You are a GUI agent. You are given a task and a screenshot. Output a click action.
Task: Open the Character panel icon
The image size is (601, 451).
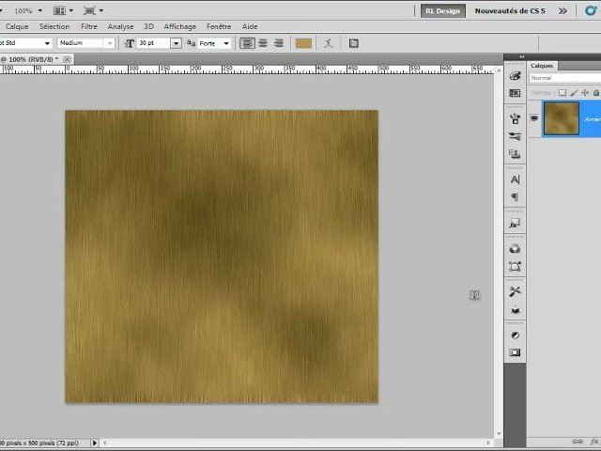tap(515, 179)
